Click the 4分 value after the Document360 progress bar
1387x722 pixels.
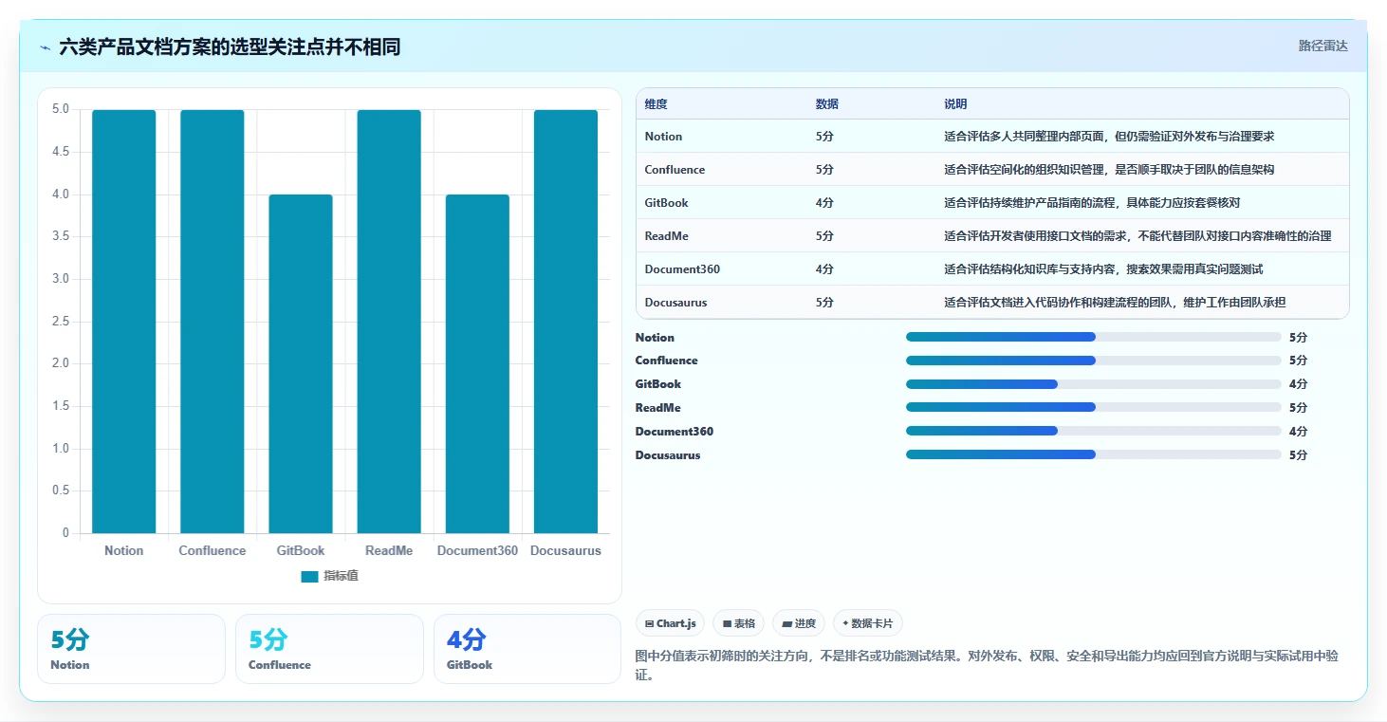click(x=1298, y=432)
